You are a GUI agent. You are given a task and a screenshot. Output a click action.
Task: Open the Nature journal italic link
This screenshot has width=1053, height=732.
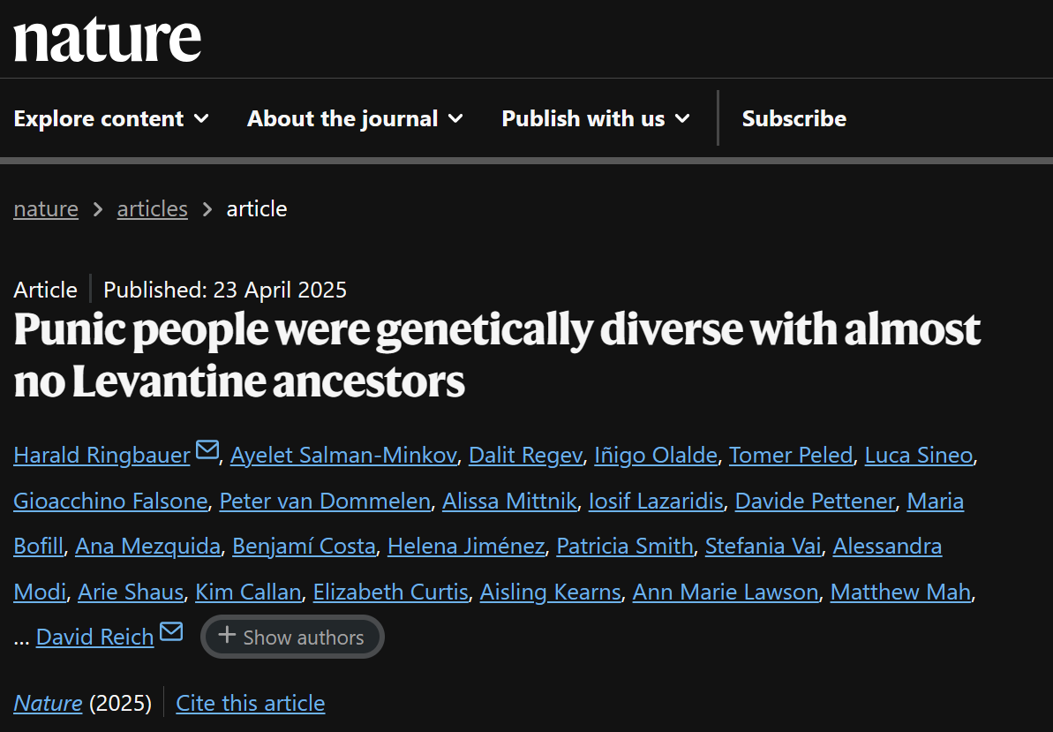tap(48, 703)
